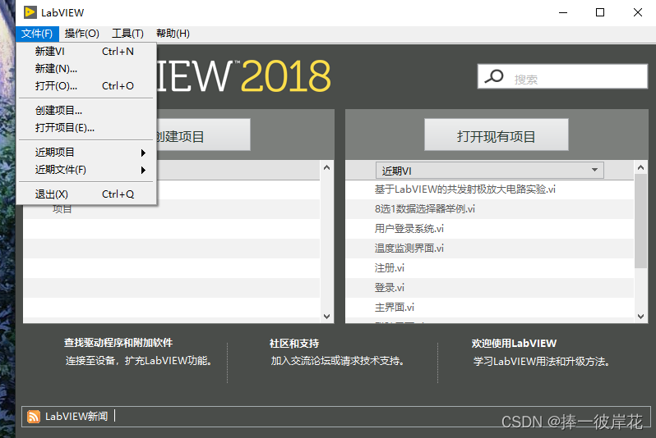Open 欢迎使用LabVIEW link
656x438 pixels.
point(514,343)
